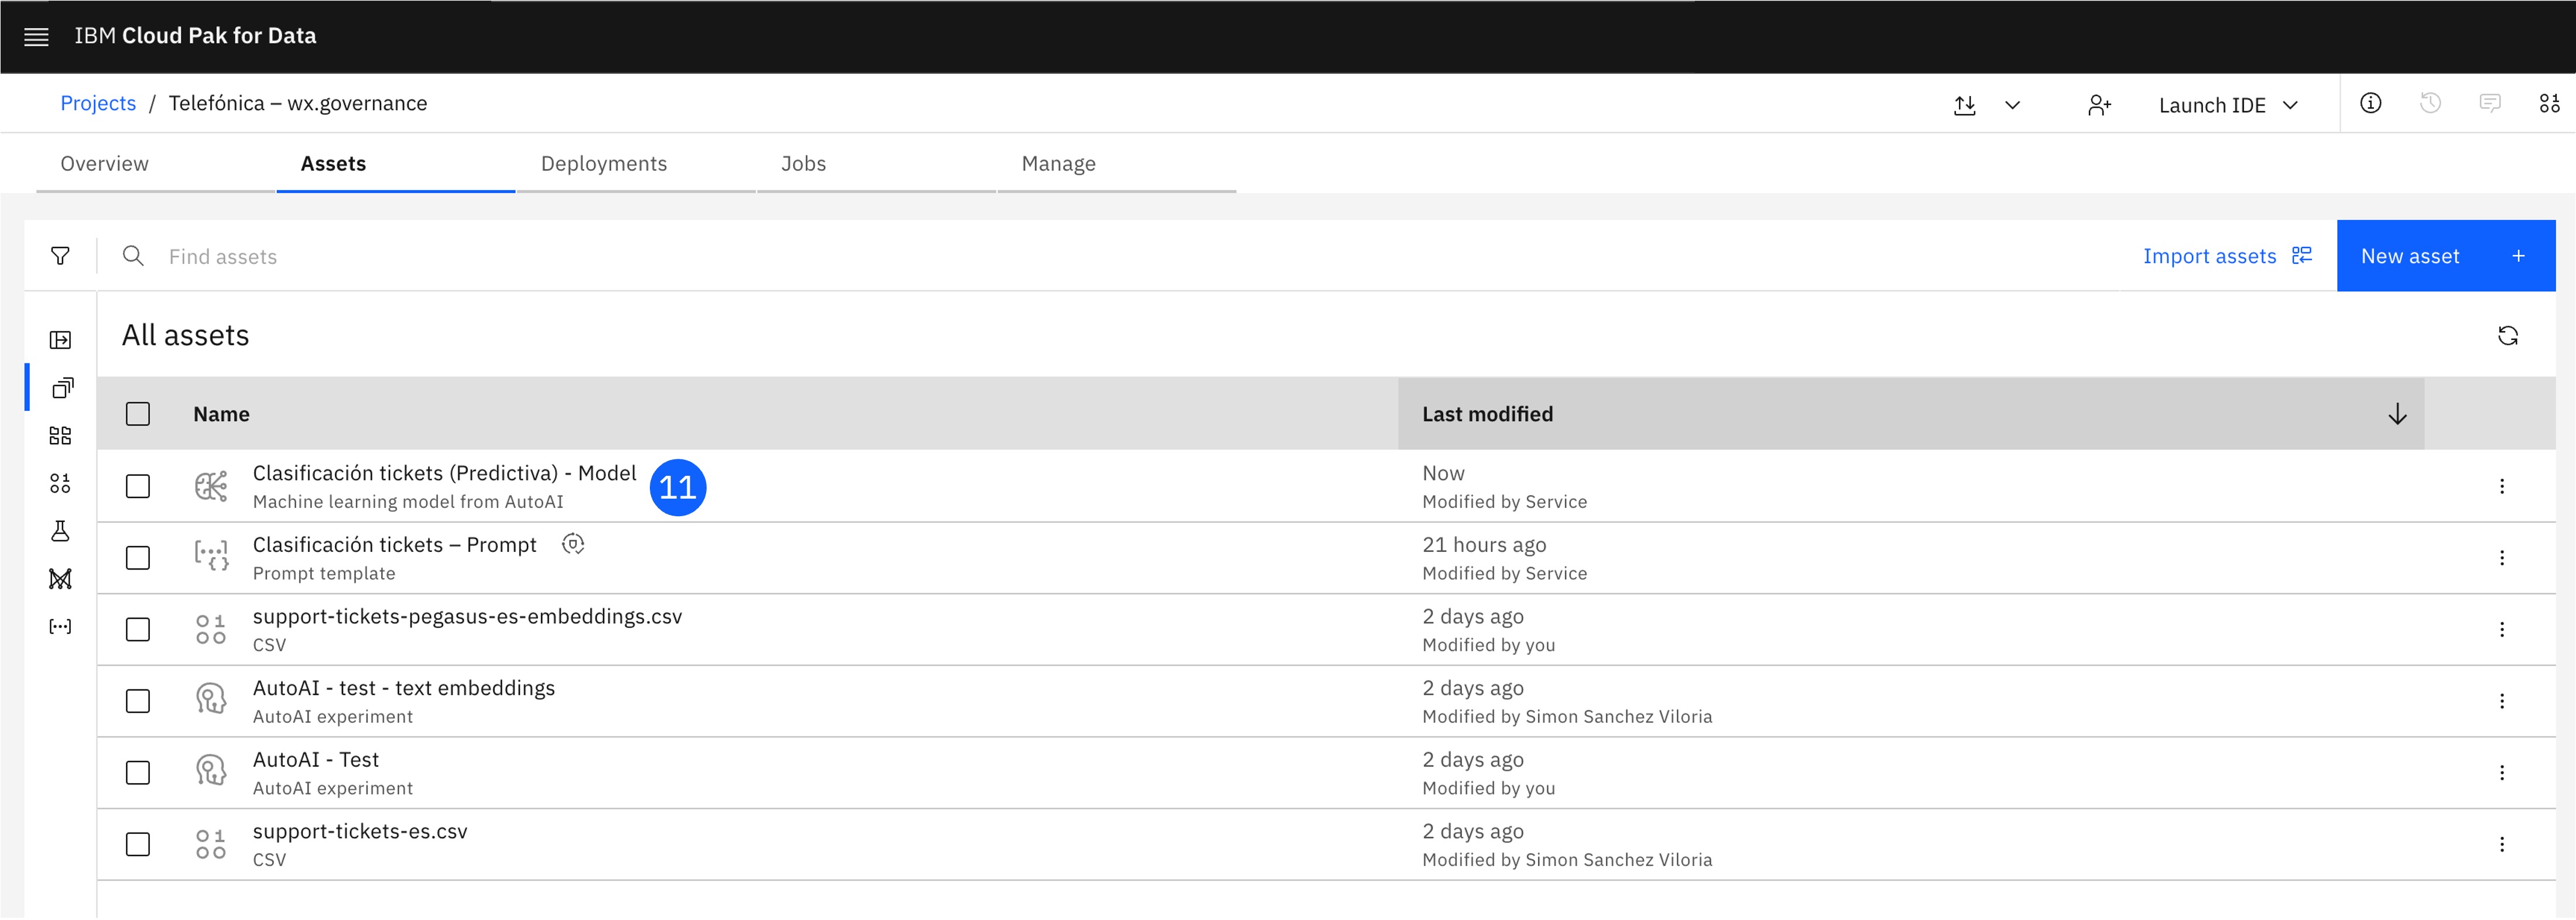Image resolution: width=2576 pixels, height=920 pixels.
Task: Click the AutoAI - Test experiment head icon
Action: tap(211, 771)
